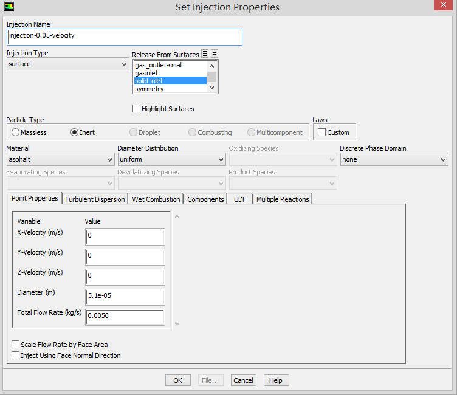Switch to the Turbulent Dispersion tab

click(95, 199)
